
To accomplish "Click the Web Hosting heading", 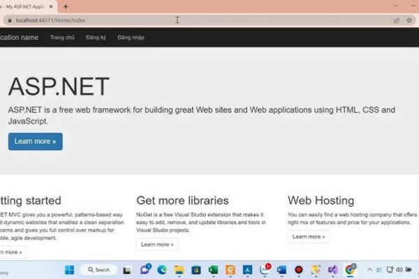I will click(321, 200).
